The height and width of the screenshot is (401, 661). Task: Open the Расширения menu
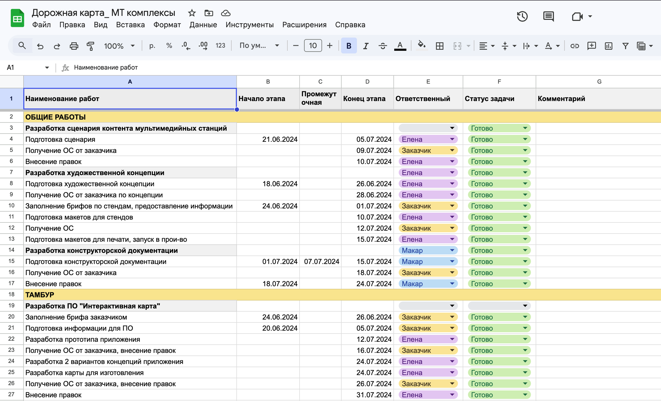click(304, 25)
